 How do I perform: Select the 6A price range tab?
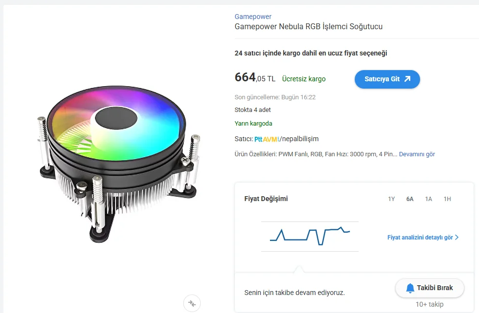click(410, 199)
